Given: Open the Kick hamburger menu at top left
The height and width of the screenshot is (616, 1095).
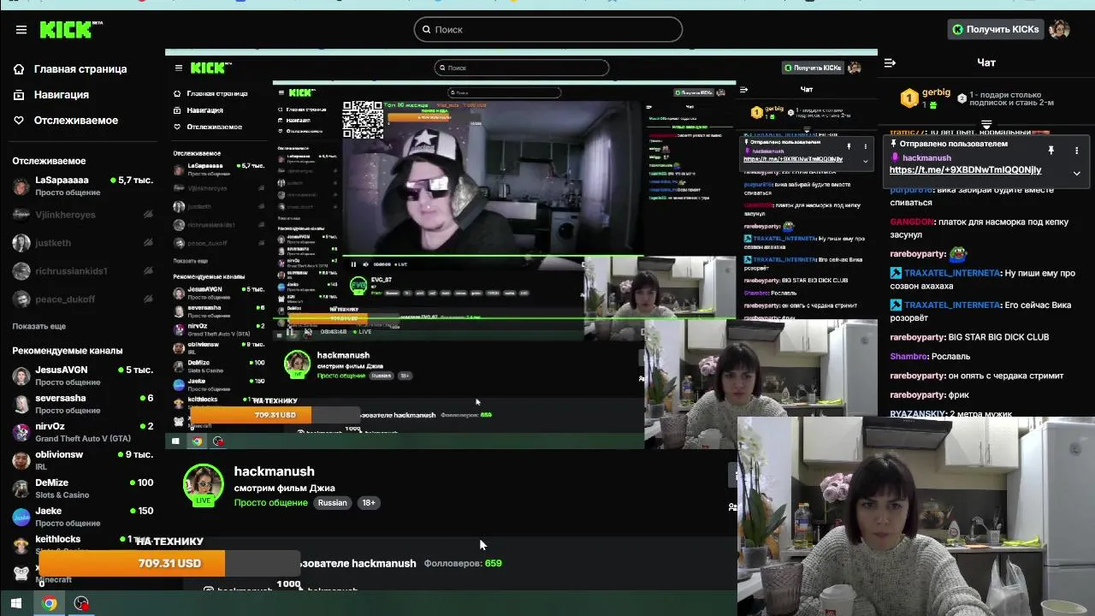Looking at the screenshot, I should click(x=21, y=29).
